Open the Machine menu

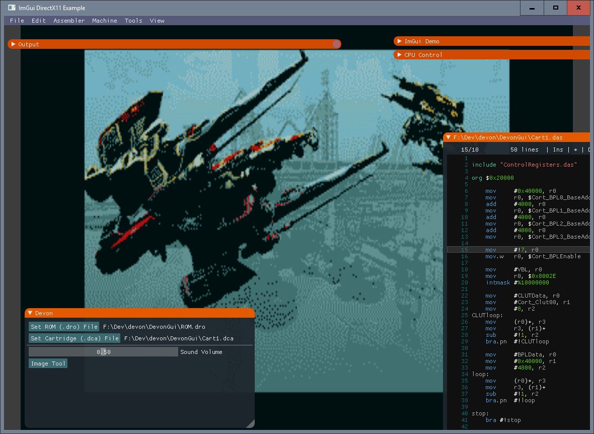(x=105, y=21)
